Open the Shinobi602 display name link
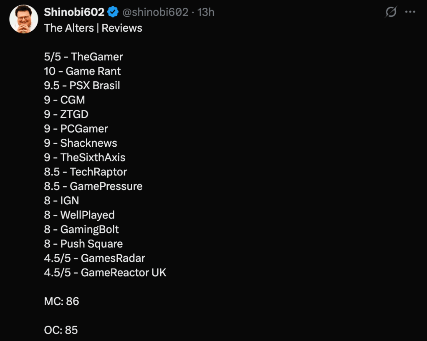Viewport: 427px width, 341px height. [74, 13]
